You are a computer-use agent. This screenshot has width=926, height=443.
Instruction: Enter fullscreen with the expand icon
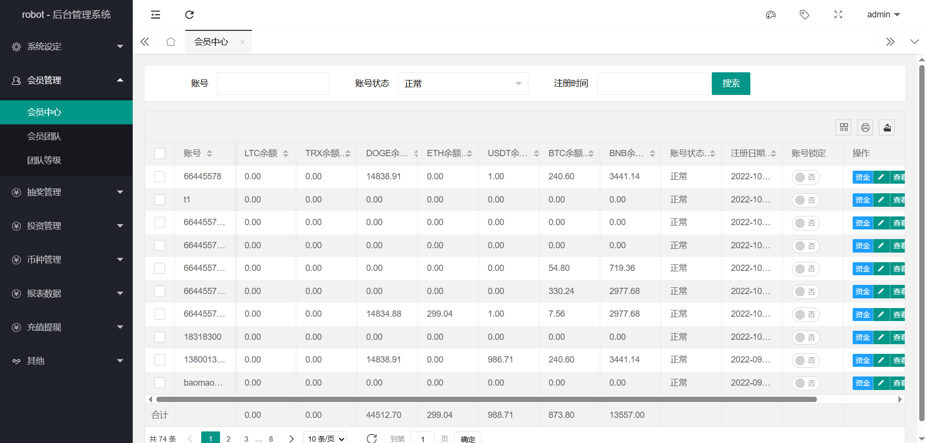click(x=838, y=14)
